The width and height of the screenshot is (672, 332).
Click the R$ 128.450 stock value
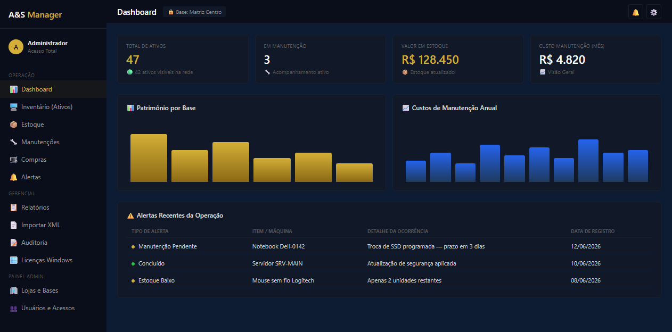pyautogui.click(x=430, y=60)
